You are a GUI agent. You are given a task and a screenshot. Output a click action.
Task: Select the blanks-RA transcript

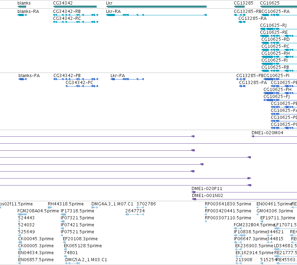coord(22,15)
